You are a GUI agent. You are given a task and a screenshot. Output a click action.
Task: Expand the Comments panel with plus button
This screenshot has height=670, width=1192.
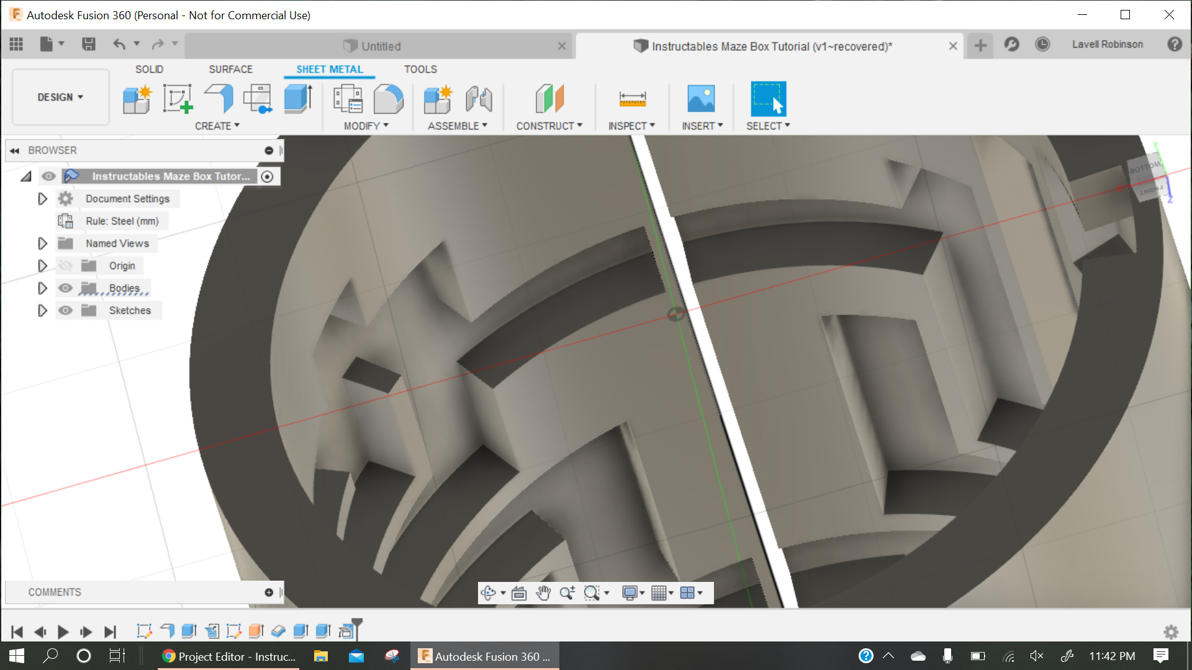pyautogui.click(x=269, y=592)
